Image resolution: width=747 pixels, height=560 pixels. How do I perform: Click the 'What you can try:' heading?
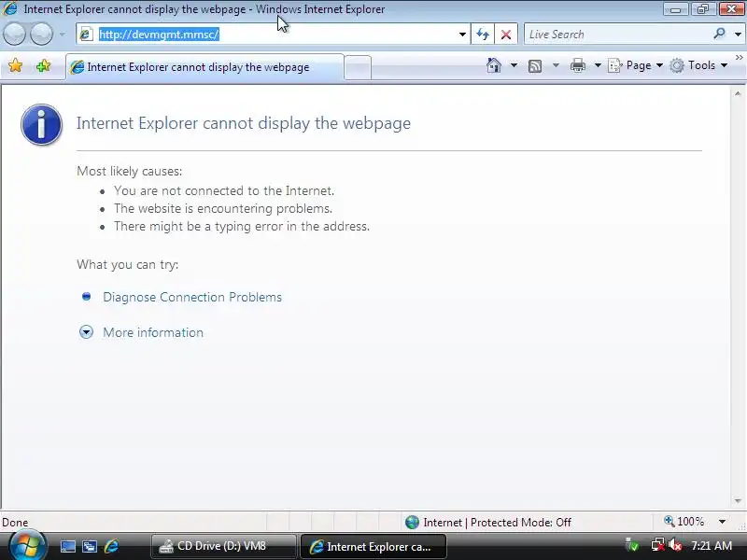pyautogui.click(x=127, y=264)
